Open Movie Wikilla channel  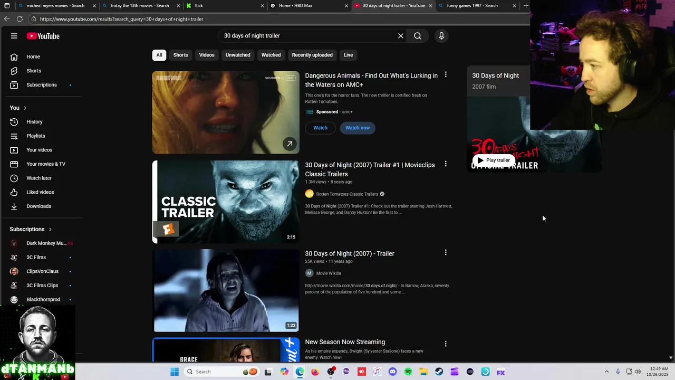tap(329, 273)
